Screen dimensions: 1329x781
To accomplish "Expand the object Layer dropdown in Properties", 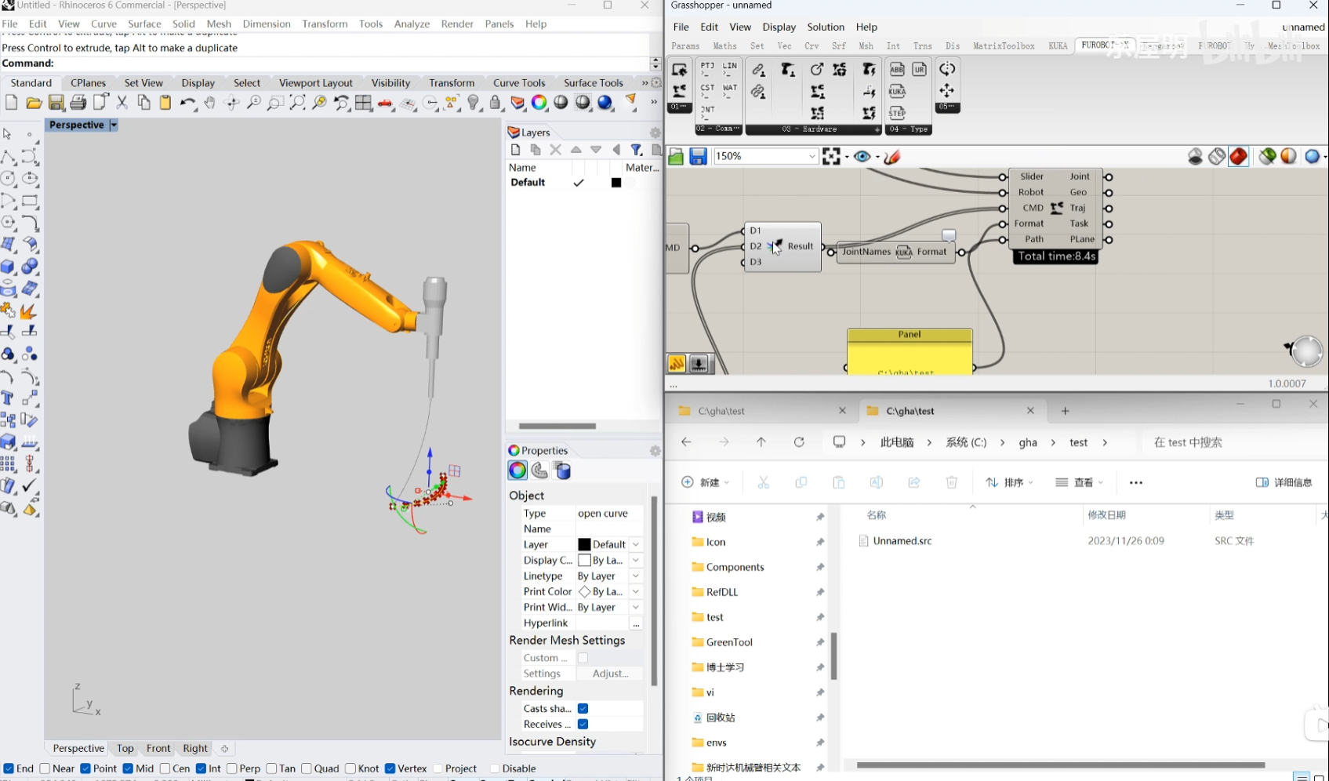I will pyautogui.click(x=636, y=544).
